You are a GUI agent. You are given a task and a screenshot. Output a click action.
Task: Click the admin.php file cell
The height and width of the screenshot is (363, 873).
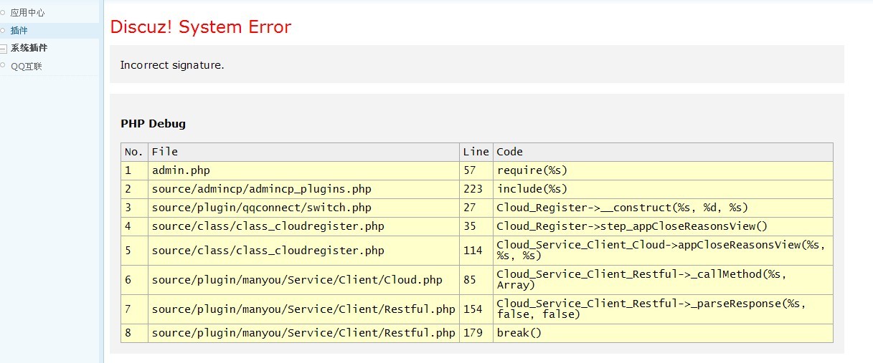pos(181,170)
